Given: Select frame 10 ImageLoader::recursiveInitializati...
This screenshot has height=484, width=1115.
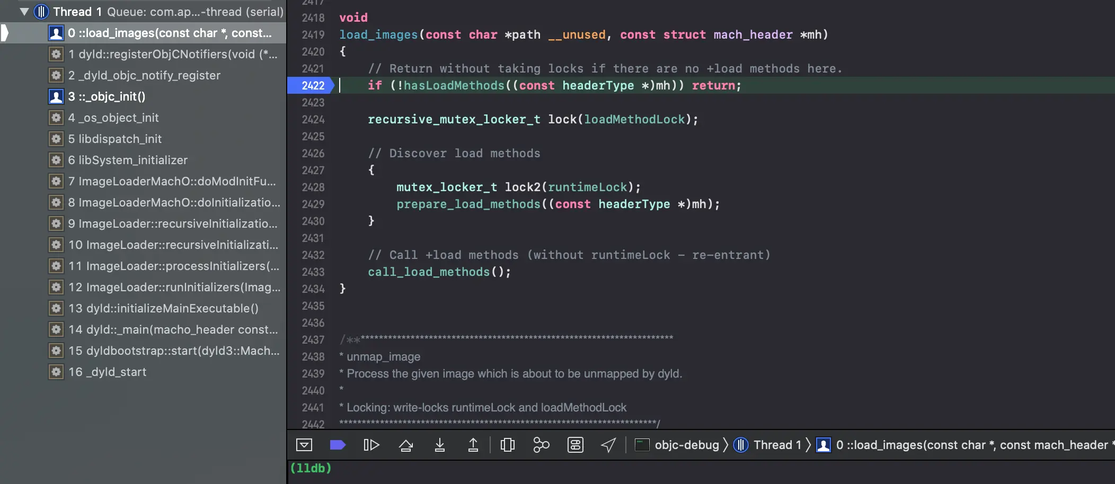Looking at the screenshot, I should coord(143,245).
